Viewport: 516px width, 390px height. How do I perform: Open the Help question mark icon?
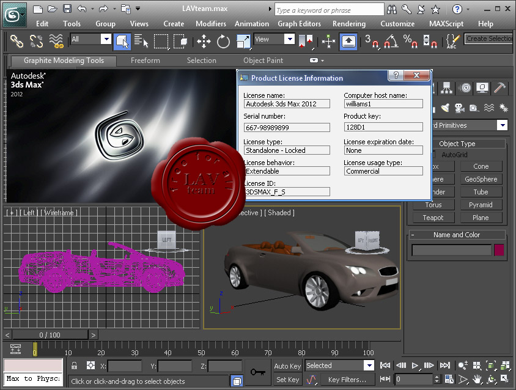[x=457, y=9]
